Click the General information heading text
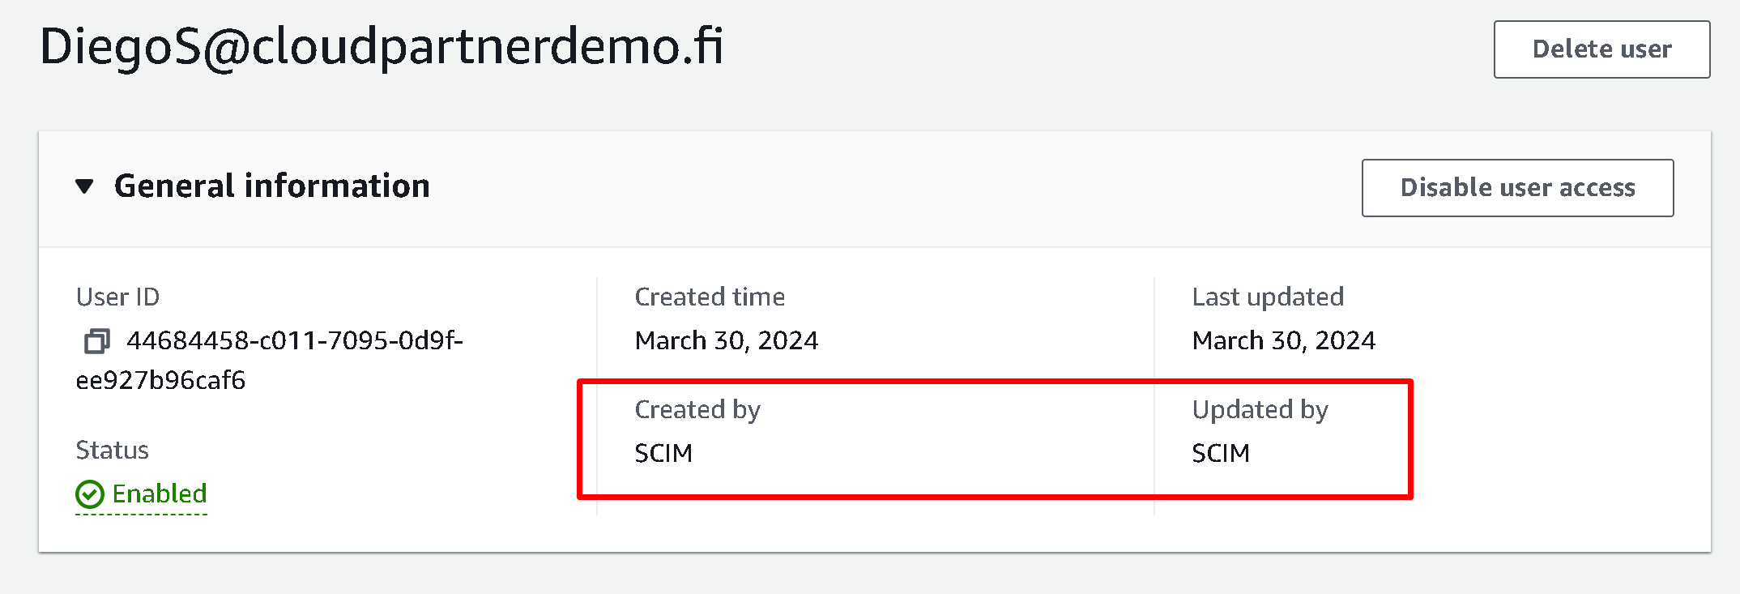This screenshot has height=594, width=1740. click(x=271, y=186)
